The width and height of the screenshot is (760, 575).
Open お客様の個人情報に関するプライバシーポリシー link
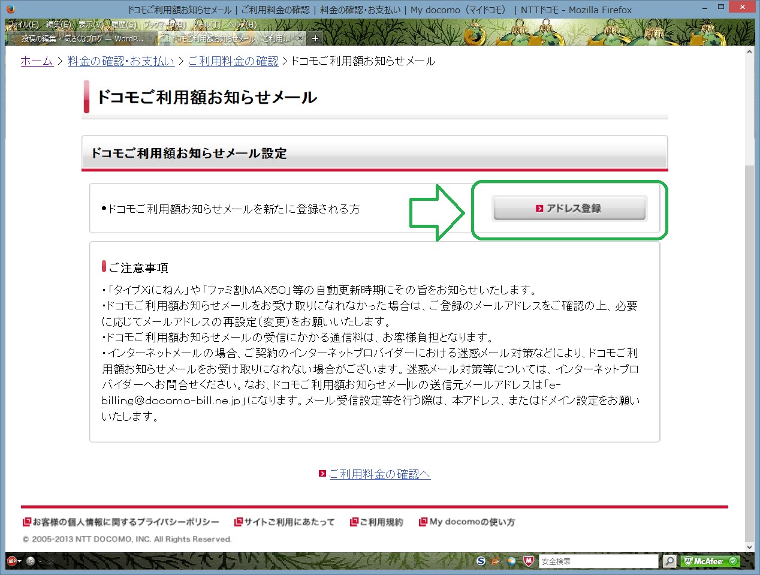[x=121, y=522]
